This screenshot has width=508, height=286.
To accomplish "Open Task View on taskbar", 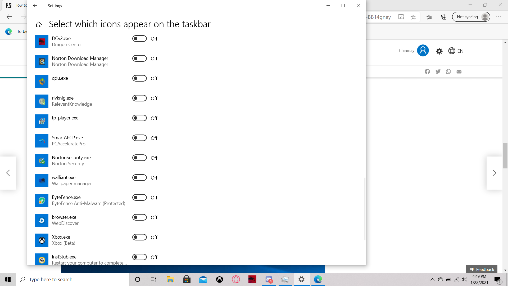I will 153,279.
